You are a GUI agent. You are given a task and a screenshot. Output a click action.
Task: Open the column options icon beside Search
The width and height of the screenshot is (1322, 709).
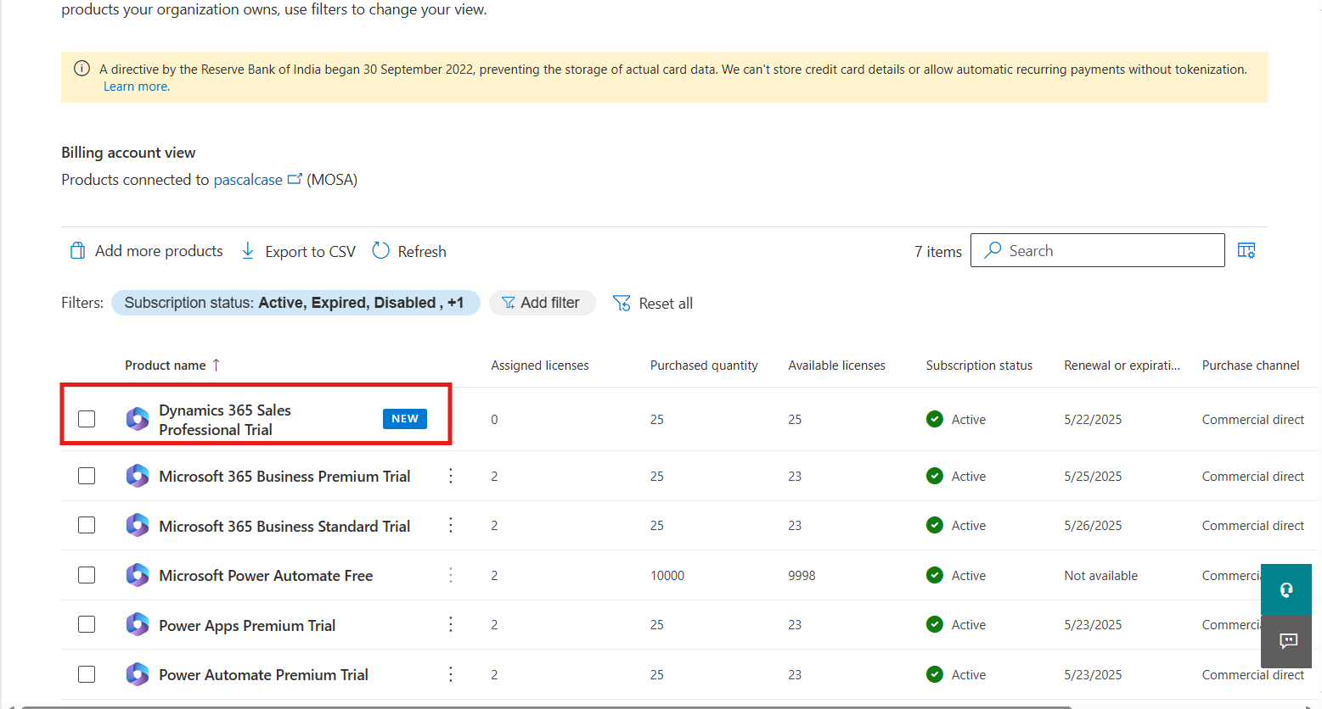click(1246, 250)
